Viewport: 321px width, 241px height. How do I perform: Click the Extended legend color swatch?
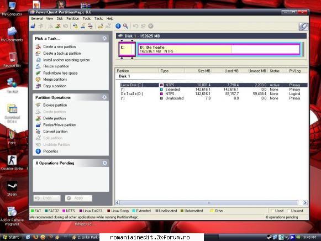pos(134,211)
